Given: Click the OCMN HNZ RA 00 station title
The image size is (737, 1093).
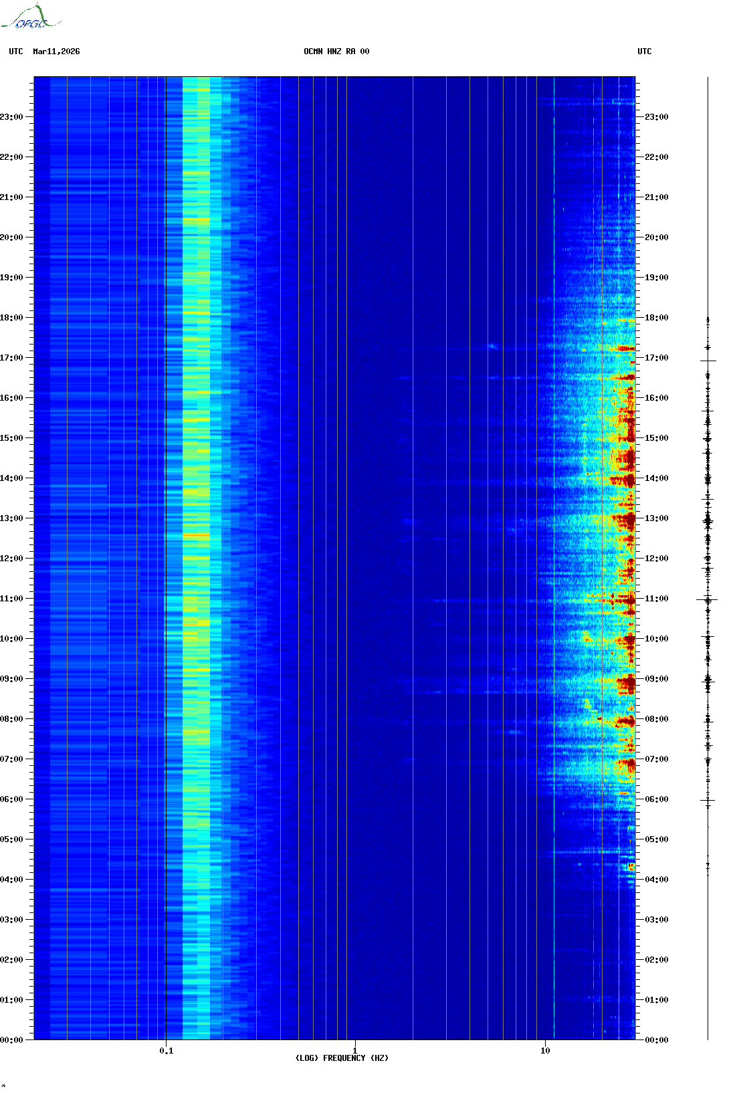Looking at the screenshot, I should [x=336, y=52].
